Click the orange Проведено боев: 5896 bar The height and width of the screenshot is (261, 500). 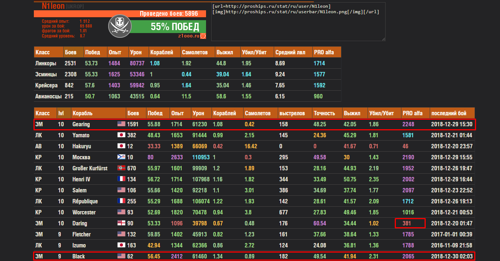(120, 14)
